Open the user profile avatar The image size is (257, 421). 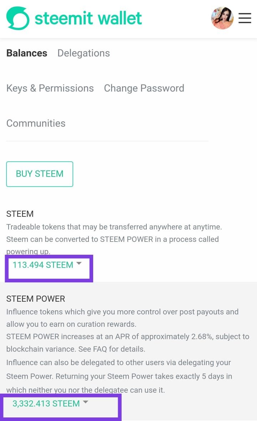(222, 18)
